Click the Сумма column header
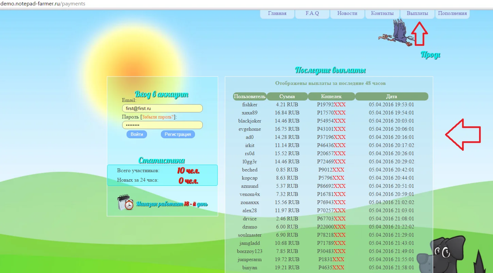This screenshot has height=273, width=493. pyautogui.click(x=287, y=96)
